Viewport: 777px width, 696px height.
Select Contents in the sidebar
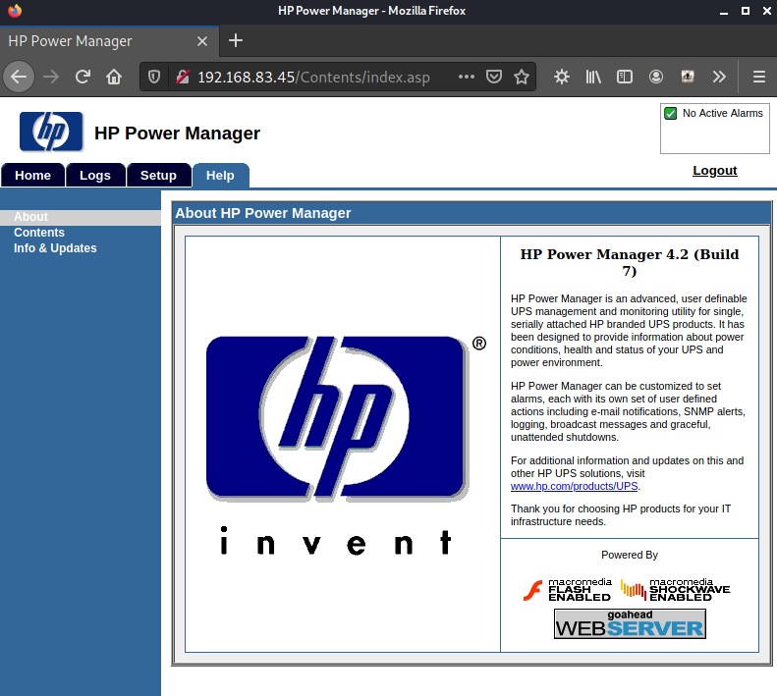coord(39,233)
